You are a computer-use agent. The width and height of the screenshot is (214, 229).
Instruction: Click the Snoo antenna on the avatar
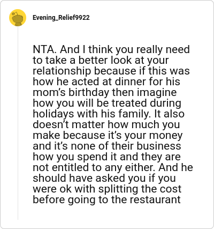pyautogui.click(x=15, y=13)
